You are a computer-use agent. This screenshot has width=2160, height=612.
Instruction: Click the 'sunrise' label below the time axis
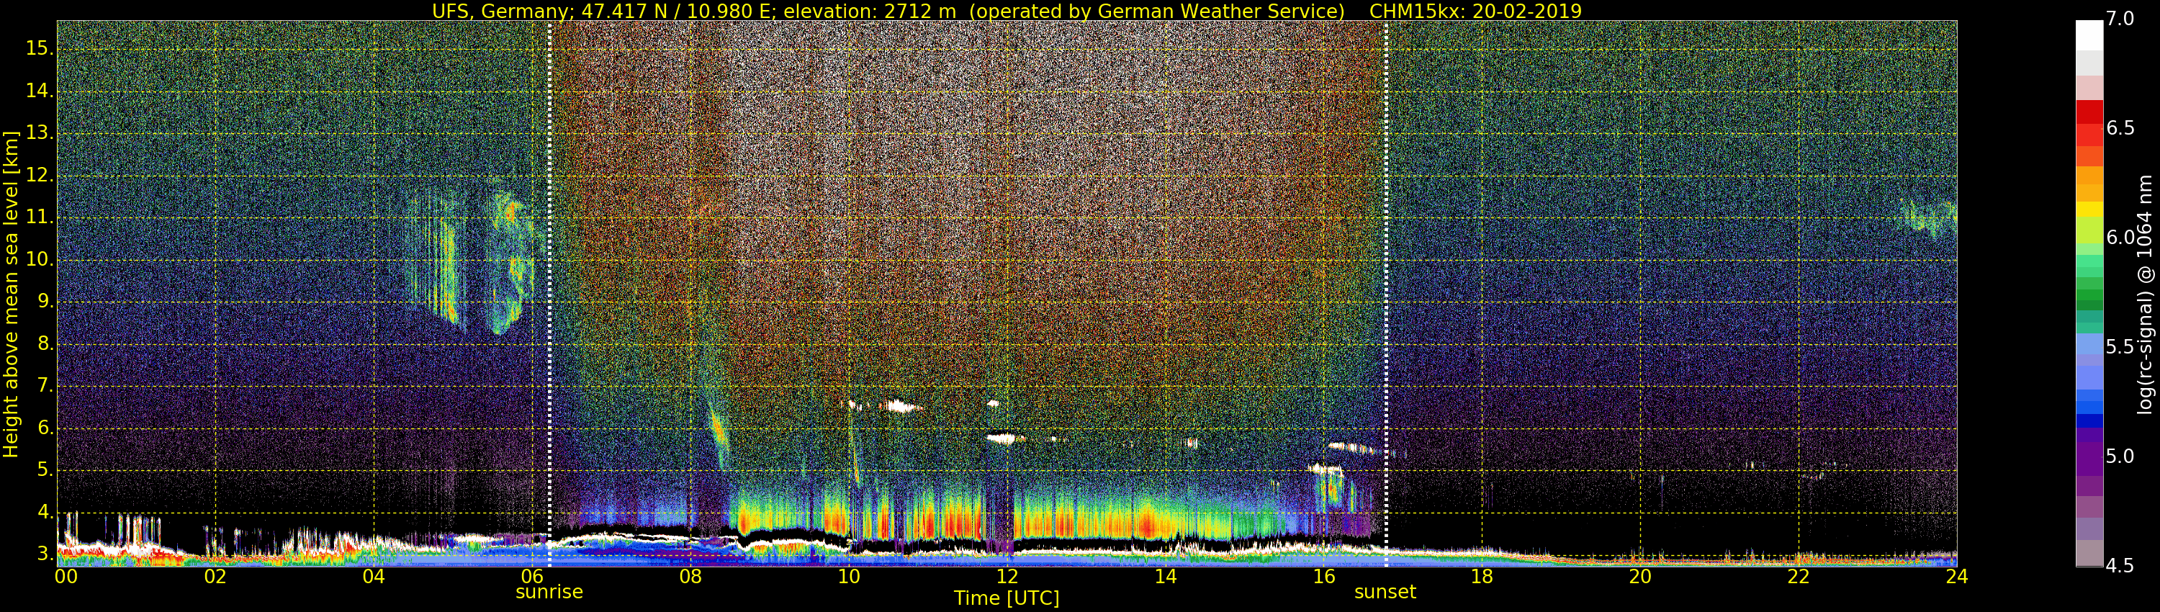click(x=549, y=592)
